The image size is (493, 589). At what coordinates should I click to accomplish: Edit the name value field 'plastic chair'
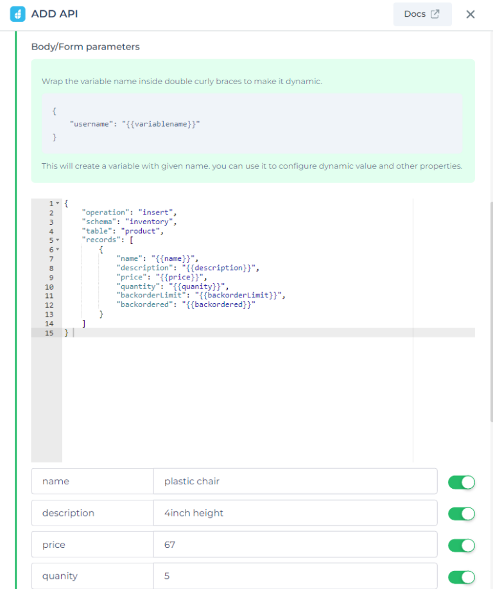295,481
